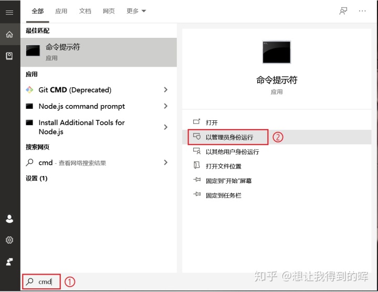
Task: Open the three-dot options menu
Action: [362, 11]
